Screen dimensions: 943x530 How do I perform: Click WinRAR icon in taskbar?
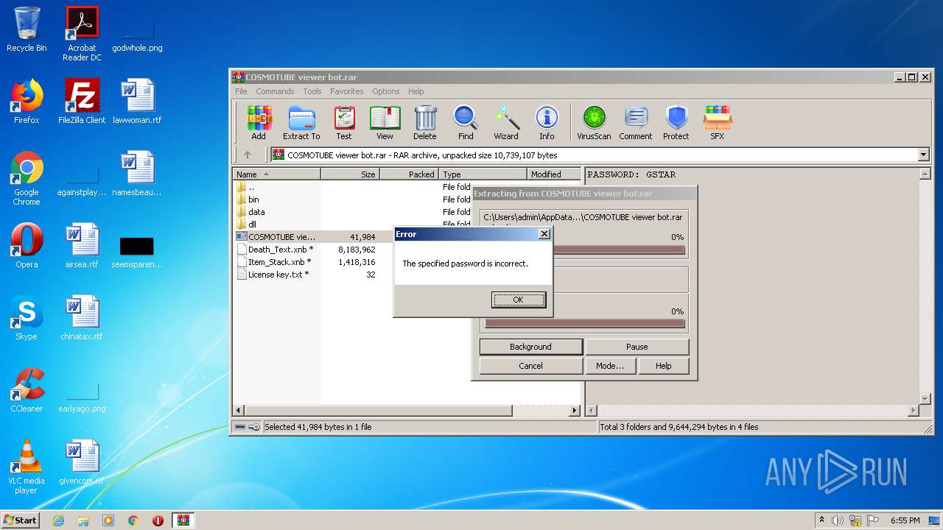tap(183, 520)
